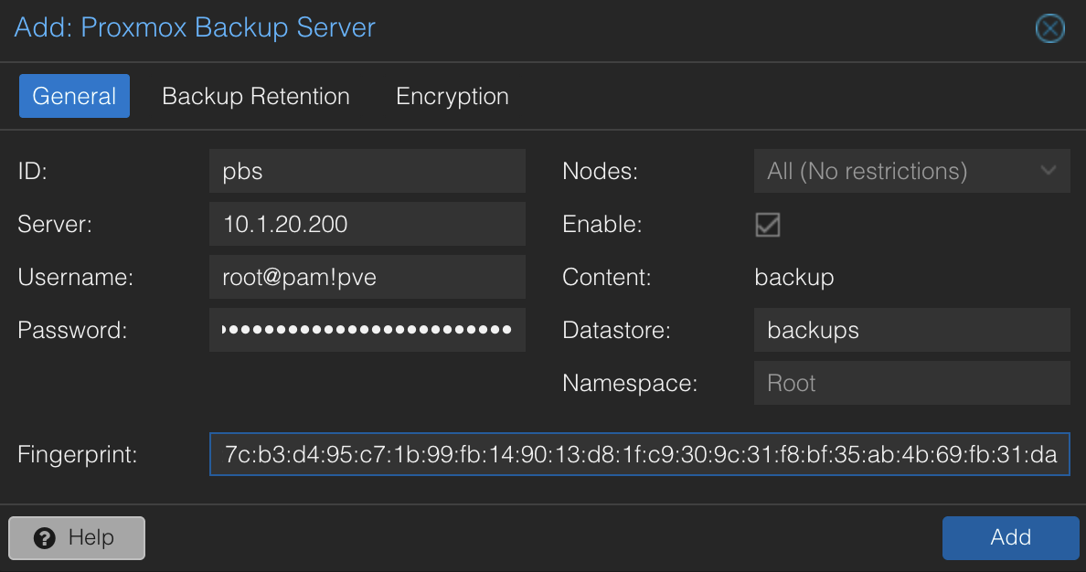The image size is (1086, 572).
Task: Expand the All (No restrictions) selector
Action: 911,171
